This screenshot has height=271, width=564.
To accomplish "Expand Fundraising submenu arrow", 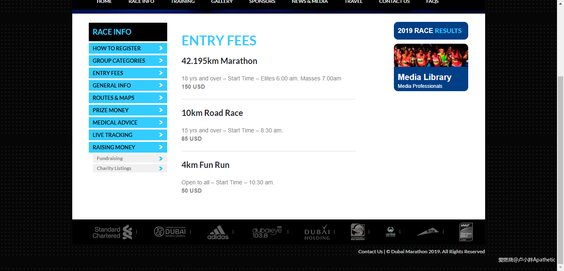I will point(161,159).
